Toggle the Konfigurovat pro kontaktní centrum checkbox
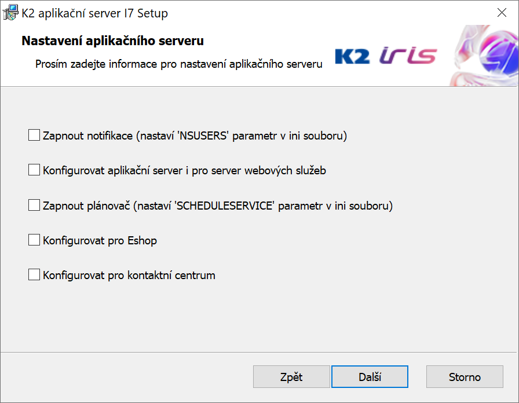Viewport: 519px width, 403px height. coord(34,274)
